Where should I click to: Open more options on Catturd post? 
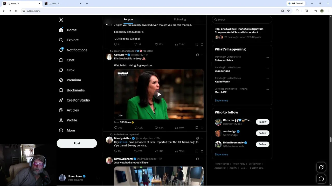[202, 55]
